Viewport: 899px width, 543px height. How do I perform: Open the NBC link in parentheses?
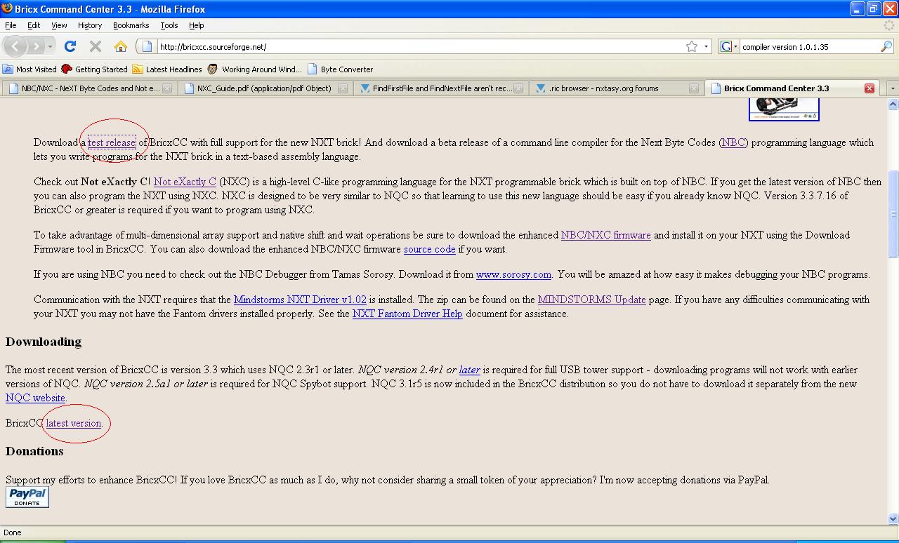click(x=733, y=142)
